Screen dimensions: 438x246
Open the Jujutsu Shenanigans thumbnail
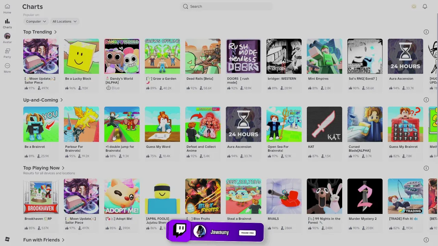pyautogui.click(x=162, y=196)
